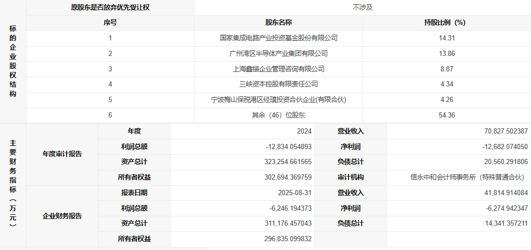Select the 其余（46）位股东 cell
Screen dimensions: 531x250
[x=278, y=115]
